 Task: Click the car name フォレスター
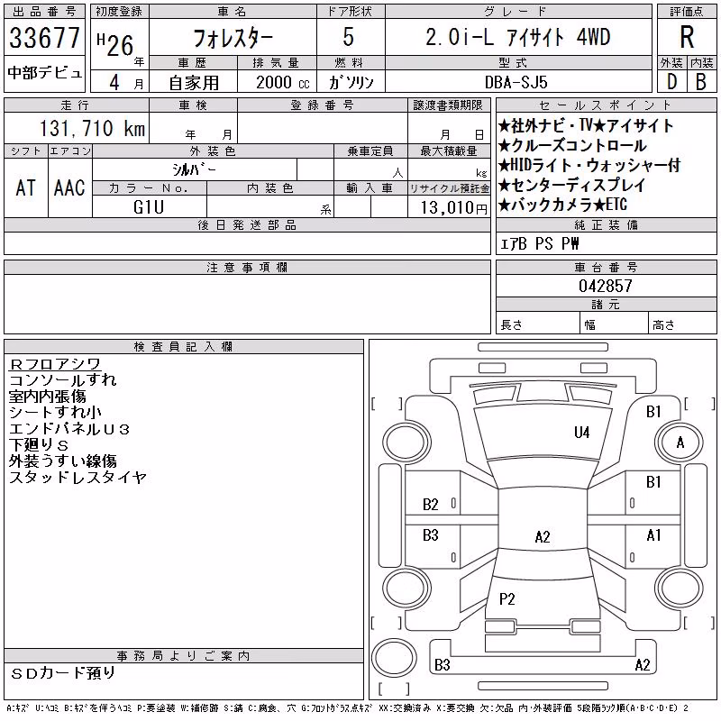click(x=233, y=38)
